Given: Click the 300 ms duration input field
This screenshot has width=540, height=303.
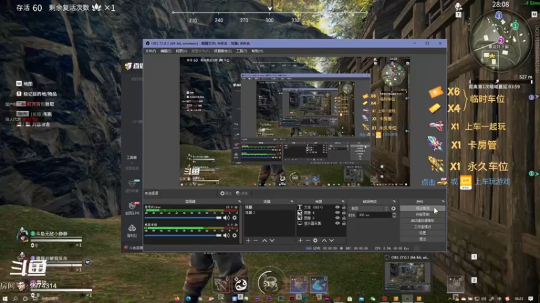Looking at the screenshot, I should click(374, 215).
